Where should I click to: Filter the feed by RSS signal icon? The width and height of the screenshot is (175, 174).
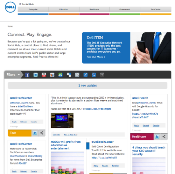point(102,75)
